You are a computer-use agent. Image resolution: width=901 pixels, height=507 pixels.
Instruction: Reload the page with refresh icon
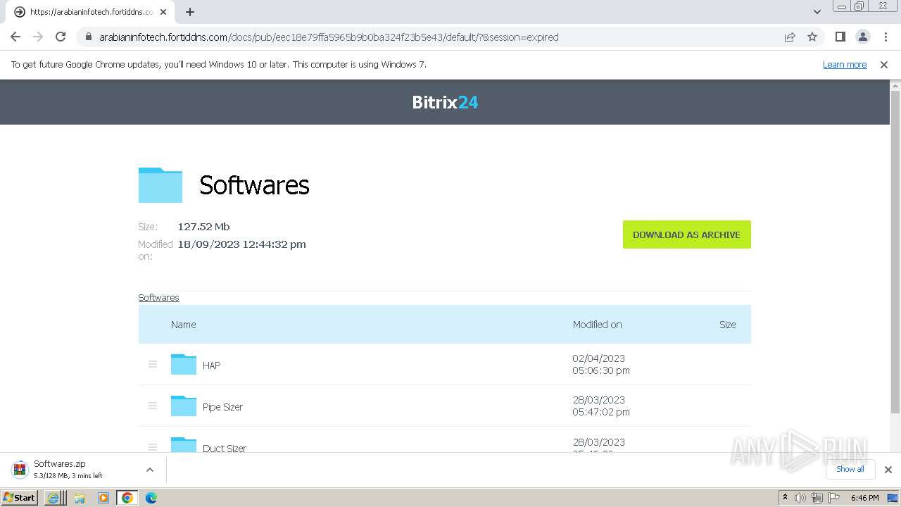coord(61,37)
